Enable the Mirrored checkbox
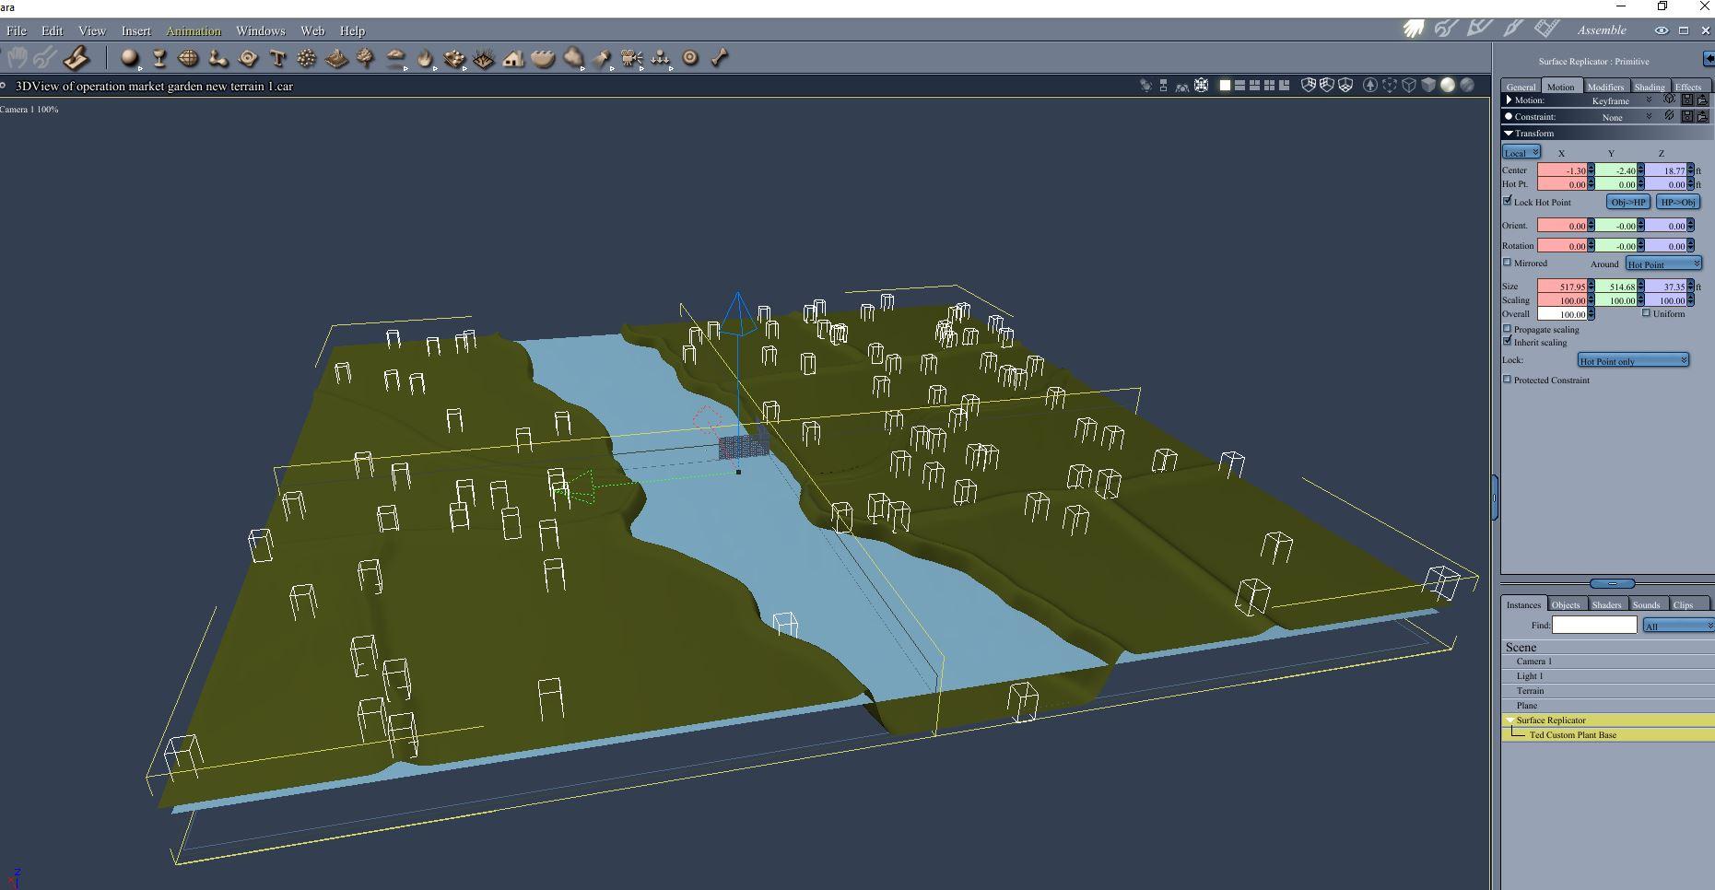 pos(1508,263)
